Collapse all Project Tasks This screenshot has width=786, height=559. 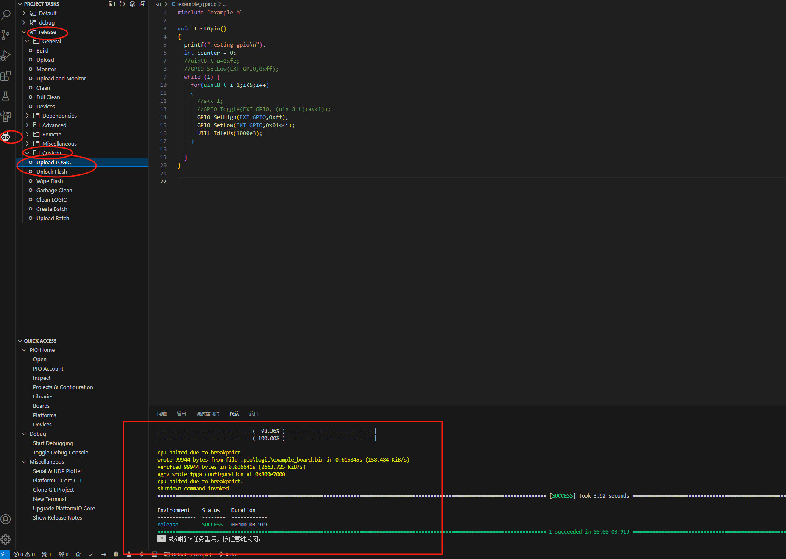(x=142, y=4)
